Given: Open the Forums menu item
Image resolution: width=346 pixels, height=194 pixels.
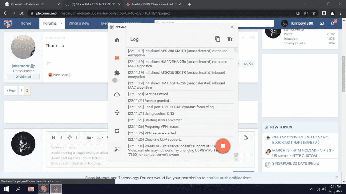Looking at the screenshot, I should [50, 23].
